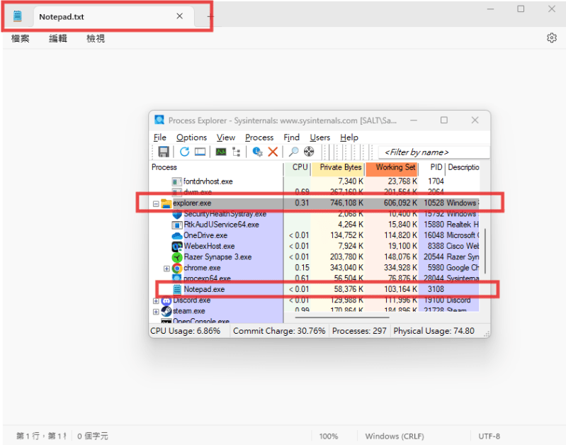Image resolution: width=566 pixels, height=445 pixels.
Task: Expand the Discord.exe child processes
Action: click(x=156, y=301)
